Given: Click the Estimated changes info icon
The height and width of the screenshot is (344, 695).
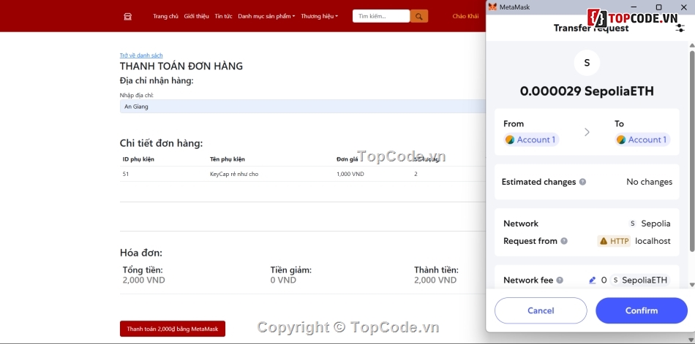Looking at the screenshot, I should point(582,182).
